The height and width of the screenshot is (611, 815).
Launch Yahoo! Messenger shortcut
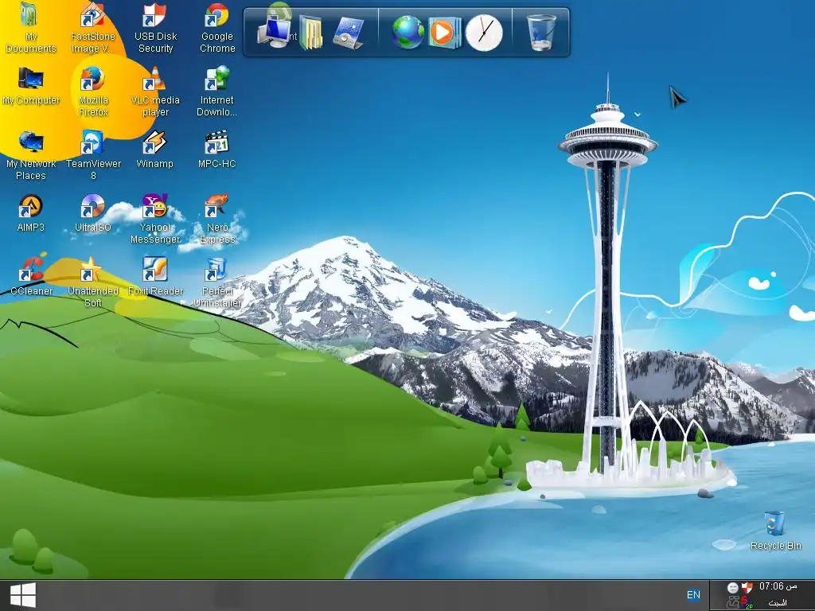pyautogui.click(x=155, y=219)
